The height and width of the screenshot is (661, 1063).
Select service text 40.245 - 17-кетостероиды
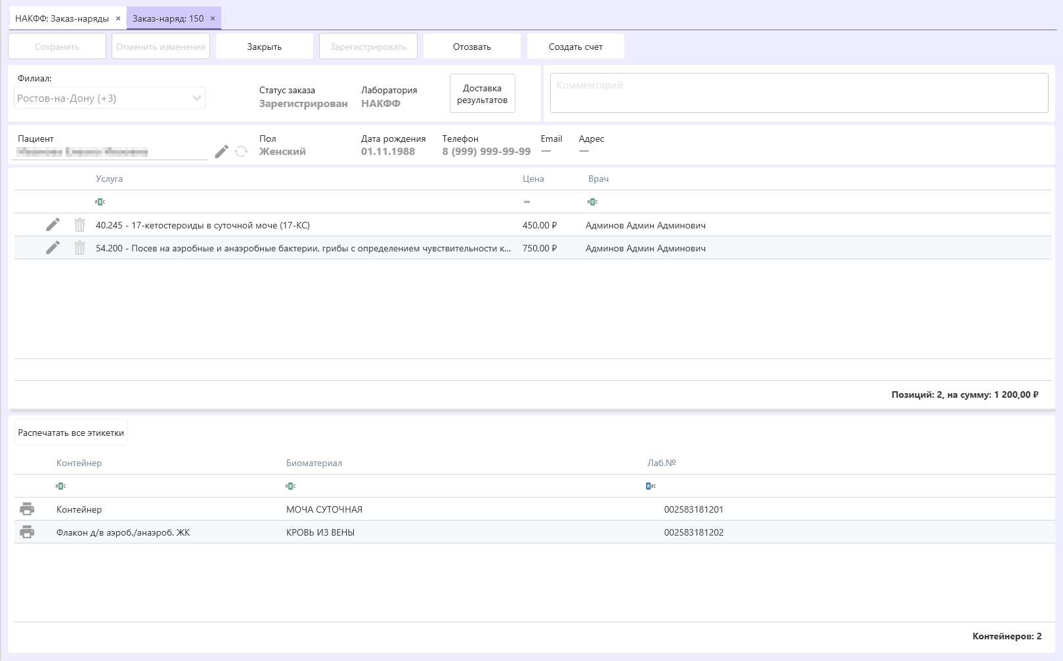point(203,225)
